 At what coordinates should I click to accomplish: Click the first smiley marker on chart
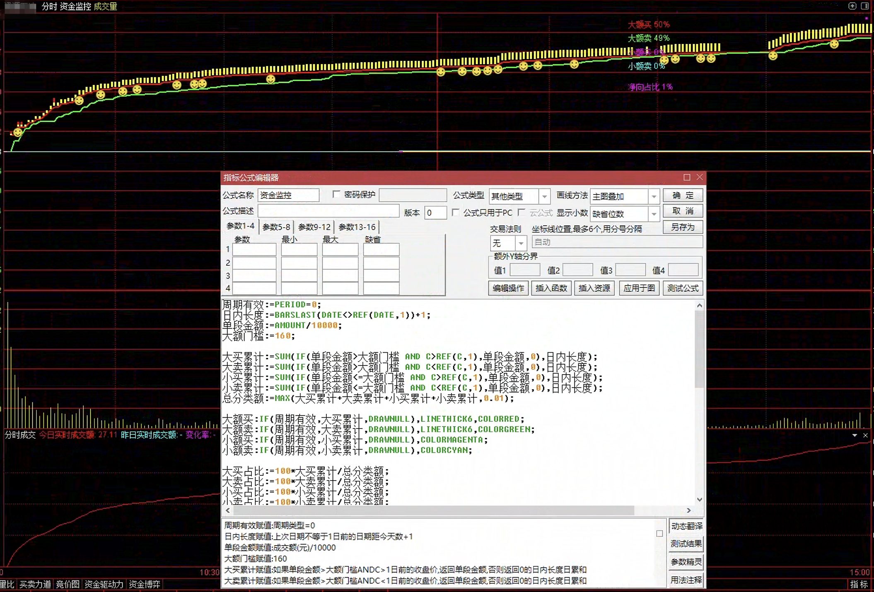17,132
